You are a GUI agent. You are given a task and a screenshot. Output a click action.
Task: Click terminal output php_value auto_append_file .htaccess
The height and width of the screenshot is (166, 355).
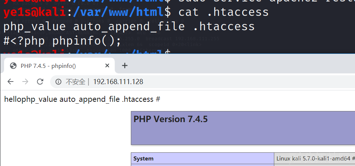click(x=129, y=27)
